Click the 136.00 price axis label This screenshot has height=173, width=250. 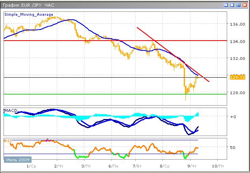click(237, 24)
